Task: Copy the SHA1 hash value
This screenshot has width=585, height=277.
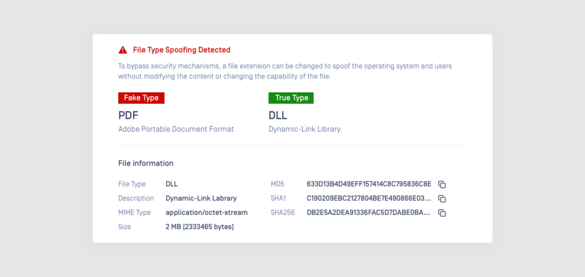Action: 442,198
